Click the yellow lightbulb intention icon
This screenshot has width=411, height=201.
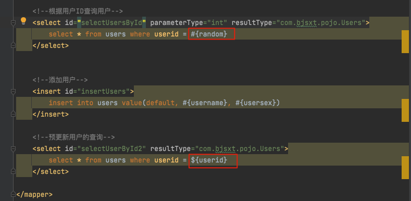pos(23,21)
